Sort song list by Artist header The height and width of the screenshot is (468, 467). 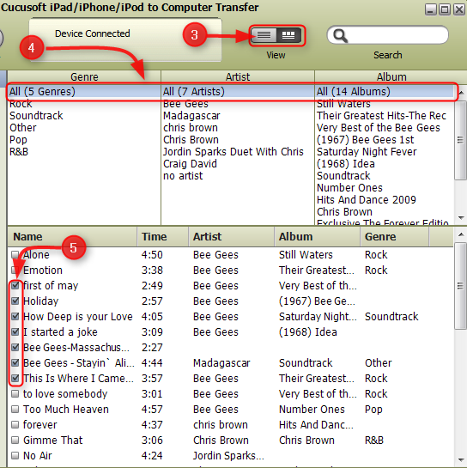click(231, 237)
